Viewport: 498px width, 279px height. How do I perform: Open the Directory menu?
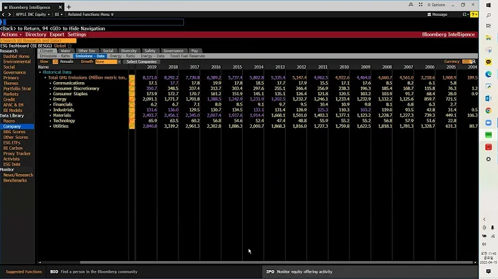35,35
